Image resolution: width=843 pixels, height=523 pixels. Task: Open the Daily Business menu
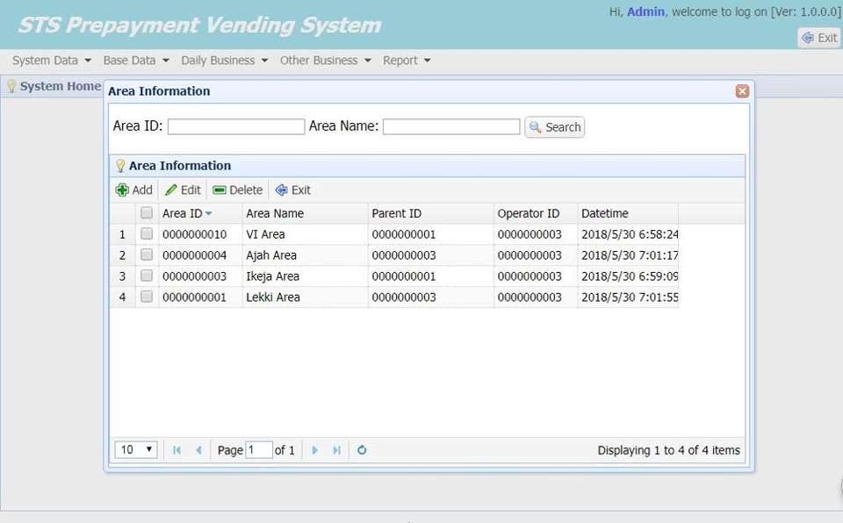[224, 61]
